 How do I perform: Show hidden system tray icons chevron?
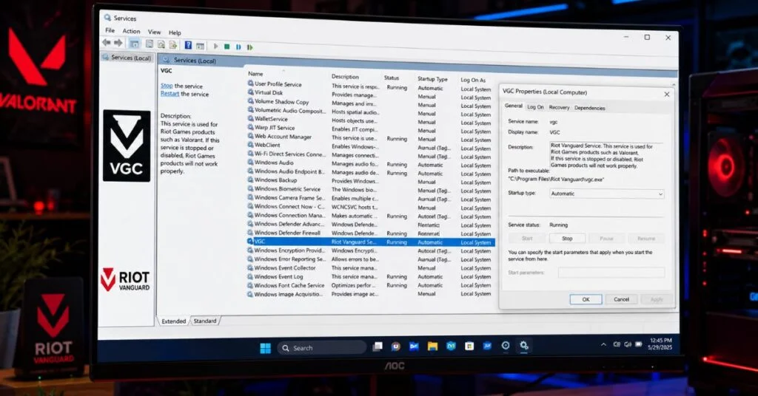point(603,344)
